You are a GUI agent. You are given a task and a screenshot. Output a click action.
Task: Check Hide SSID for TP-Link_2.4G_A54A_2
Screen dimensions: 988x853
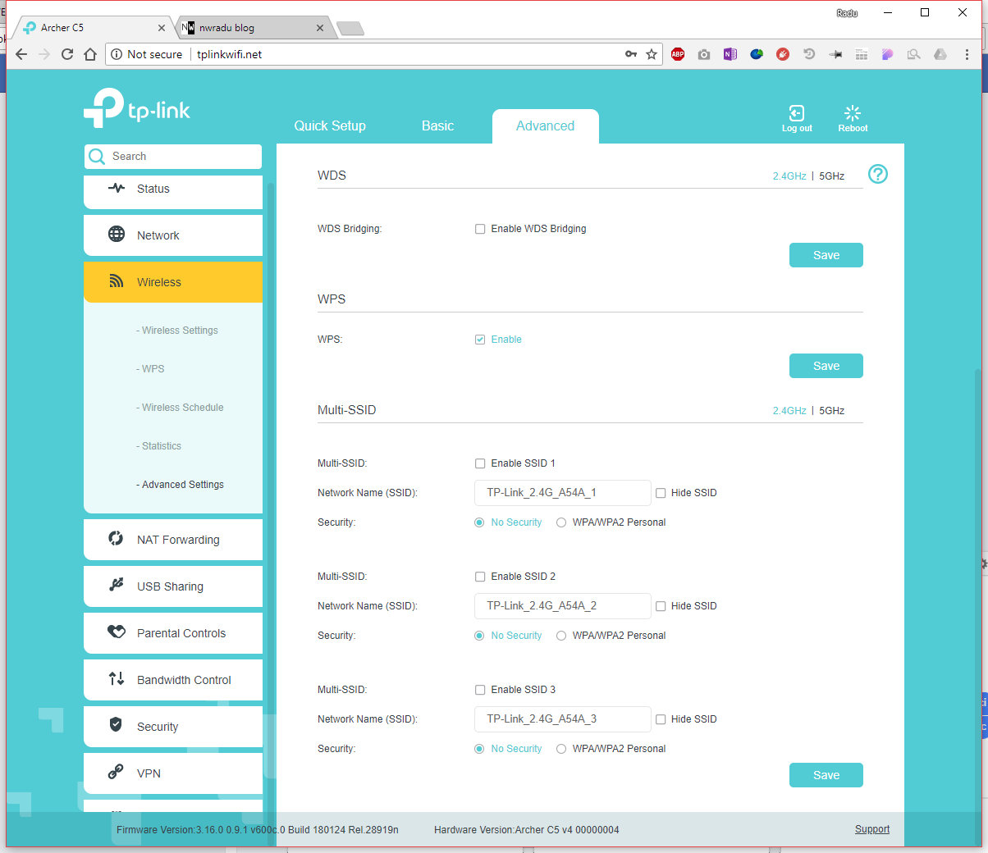coord(661,606)
